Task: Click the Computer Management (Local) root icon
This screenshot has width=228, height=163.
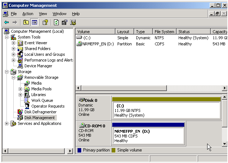Action: coord(6,31)
